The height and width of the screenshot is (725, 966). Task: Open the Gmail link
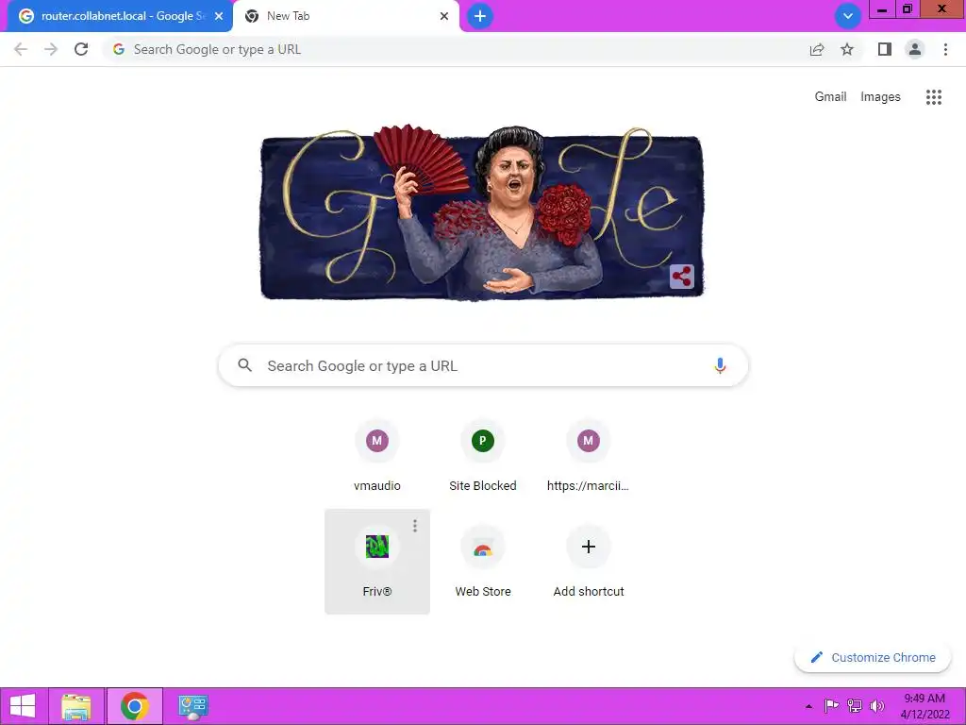(830, 97)
